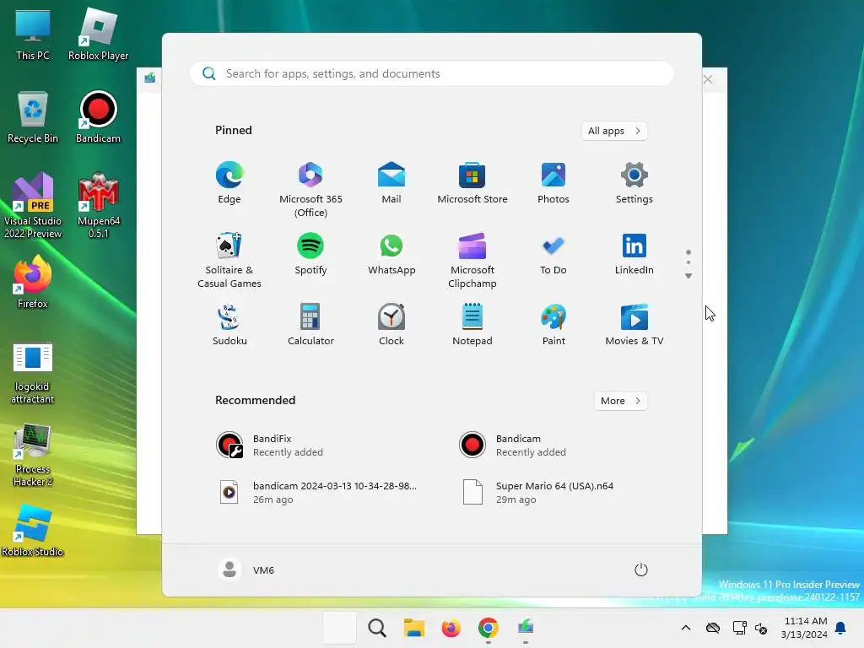Open the Mail app
The height and width of the screenshot is (648, 864).
click(x=391, y=183)
